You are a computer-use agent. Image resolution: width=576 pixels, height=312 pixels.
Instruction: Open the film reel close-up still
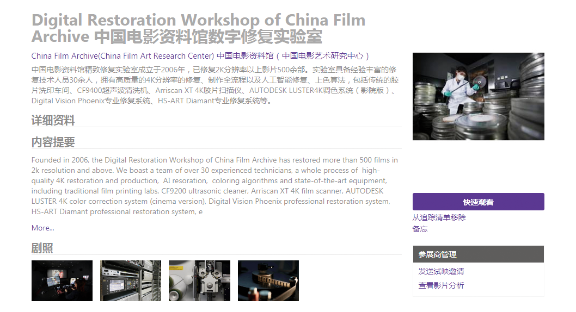268,280
